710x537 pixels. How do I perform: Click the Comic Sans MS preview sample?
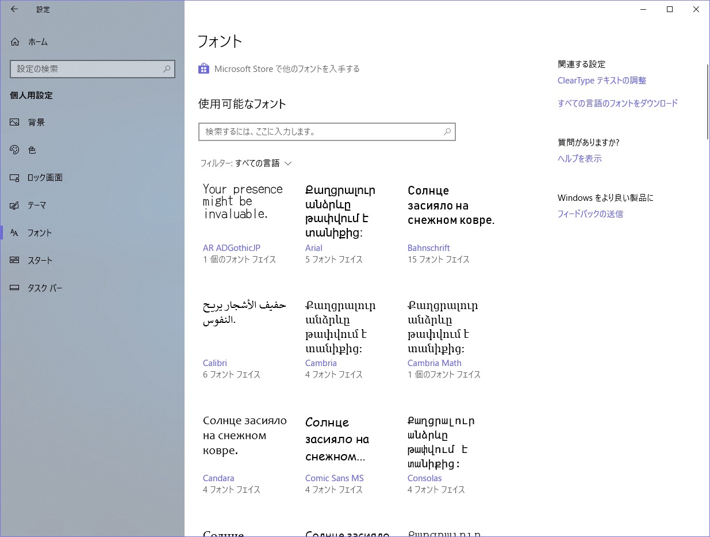[337, 440]
